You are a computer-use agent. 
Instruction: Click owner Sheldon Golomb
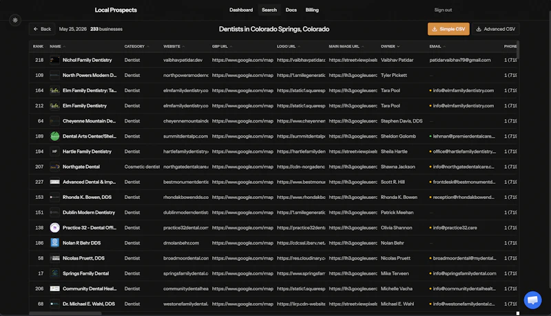coord(398,136)
